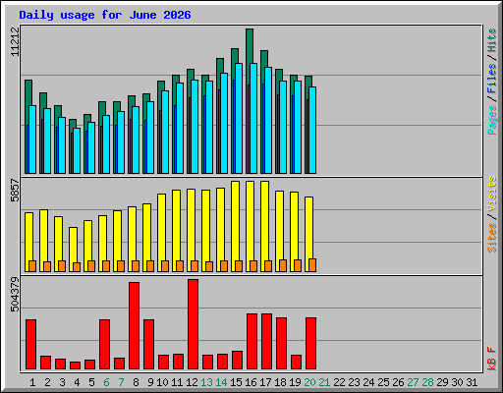Click day 1 on the x-axis
Screen dimensions: 503x393
[x=32, y=382]
